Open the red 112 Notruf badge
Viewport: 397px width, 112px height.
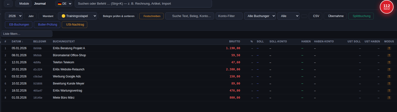(x=386, y=7)
